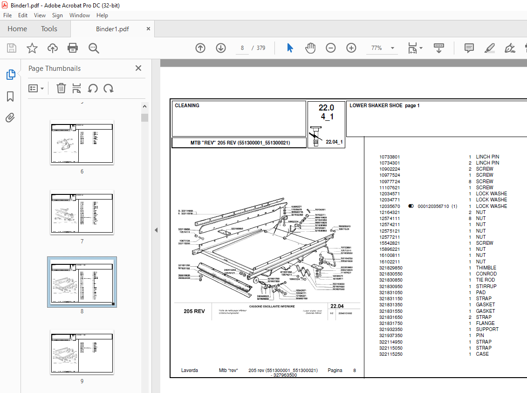Click the fit page width icon
This screenshot has height=393, width=527.
(412, 48)
